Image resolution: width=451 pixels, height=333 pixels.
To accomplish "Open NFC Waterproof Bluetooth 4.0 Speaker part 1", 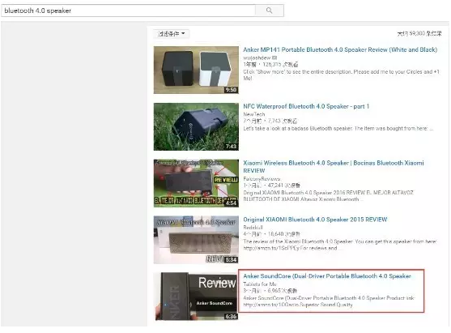I will point(306,106).
